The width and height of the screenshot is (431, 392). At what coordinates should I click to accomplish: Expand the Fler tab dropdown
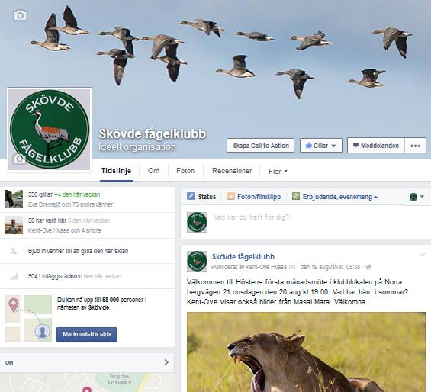coord(278,172)
